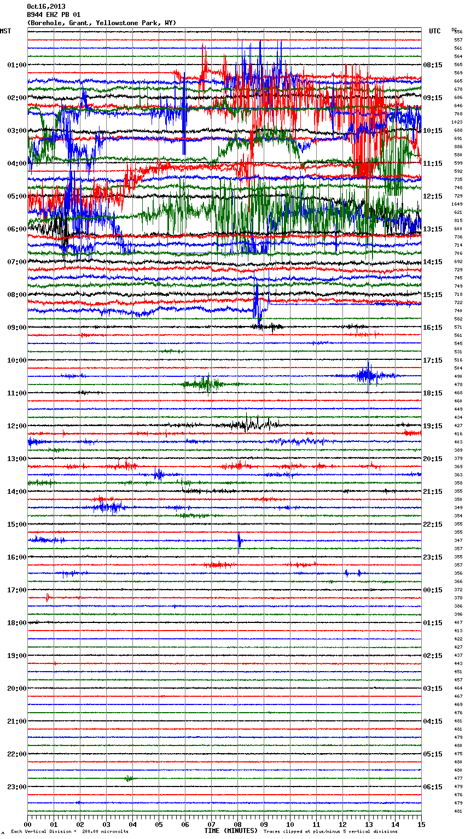Click the 09:15 UTC time label
The image size is (465, 839).
(433, 98)
